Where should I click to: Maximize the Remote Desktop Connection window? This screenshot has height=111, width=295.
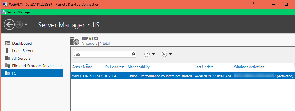[286, 5]
